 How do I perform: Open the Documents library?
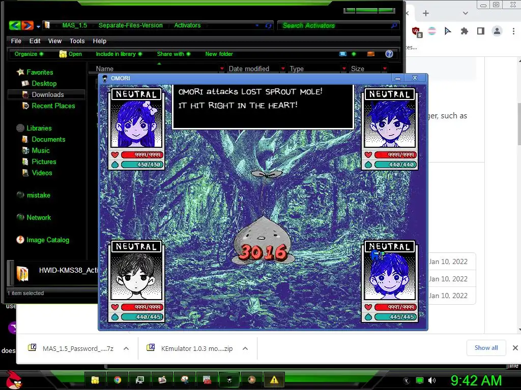(44, 139)
